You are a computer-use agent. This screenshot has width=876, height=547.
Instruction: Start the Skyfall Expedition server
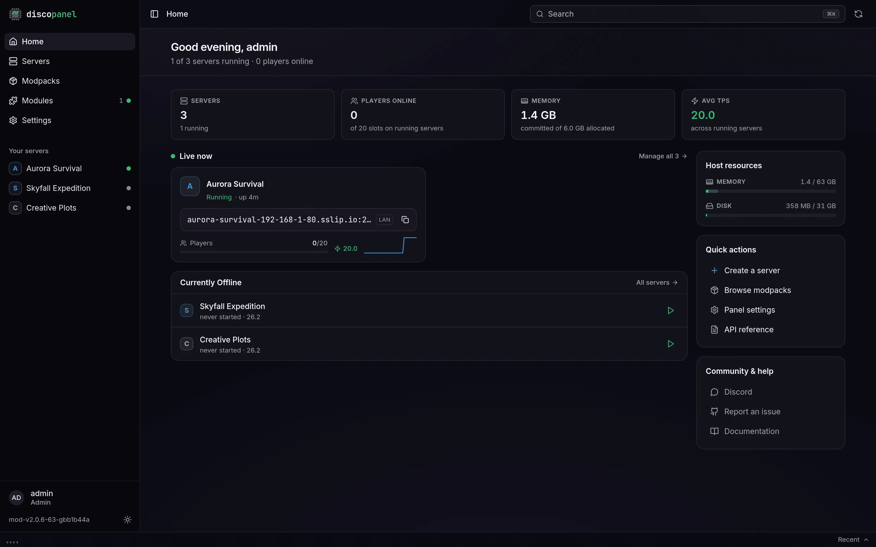pyautogui.click(x=670, y=310)
